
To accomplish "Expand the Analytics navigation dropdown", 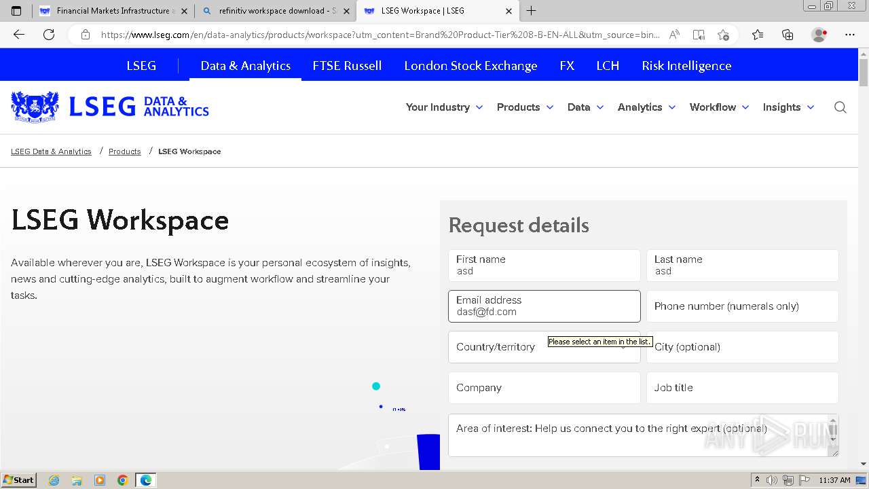I will pyautogui.click(x=646, y=107).
